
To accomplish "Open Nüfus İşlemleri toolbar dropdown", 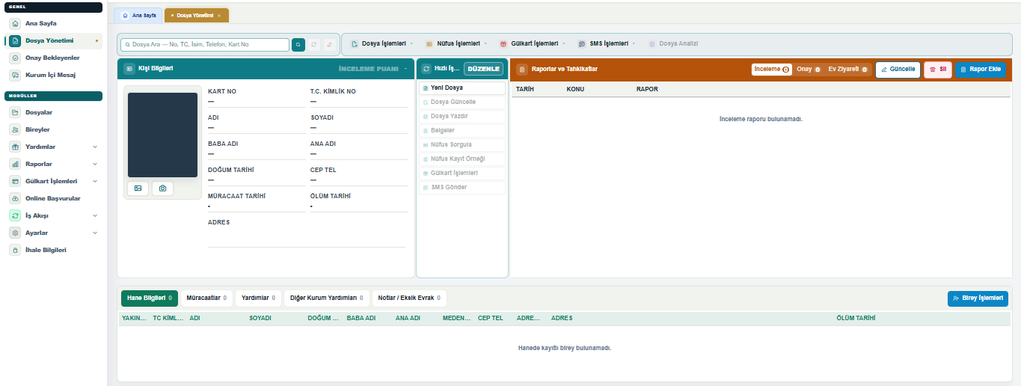I will point(456,44).
